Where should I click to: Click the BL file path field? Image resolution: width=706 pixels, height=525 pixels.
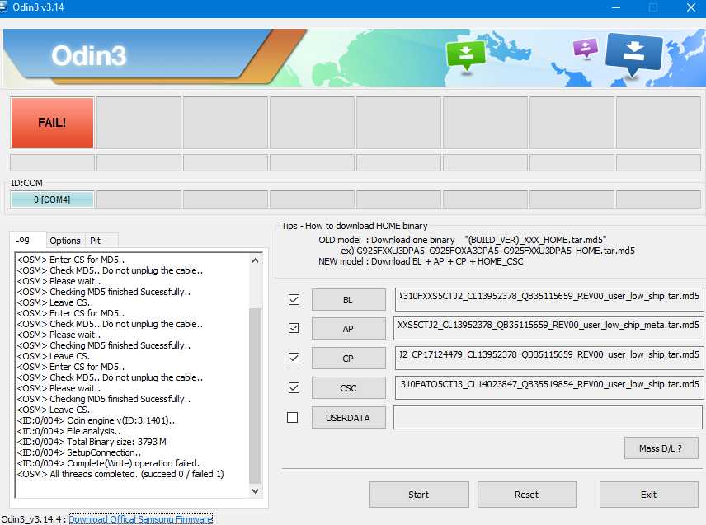point(548,300)
